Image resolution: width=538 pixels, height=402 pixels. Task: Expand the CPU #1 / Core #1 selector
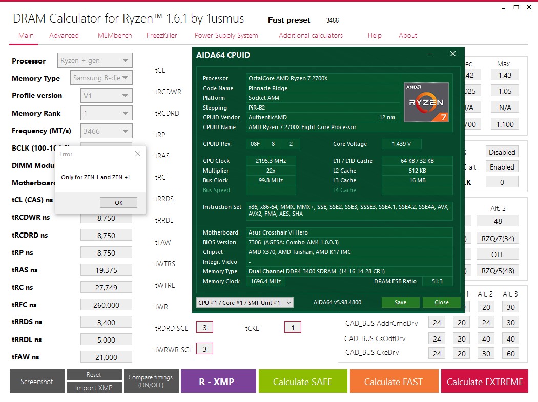244,303
